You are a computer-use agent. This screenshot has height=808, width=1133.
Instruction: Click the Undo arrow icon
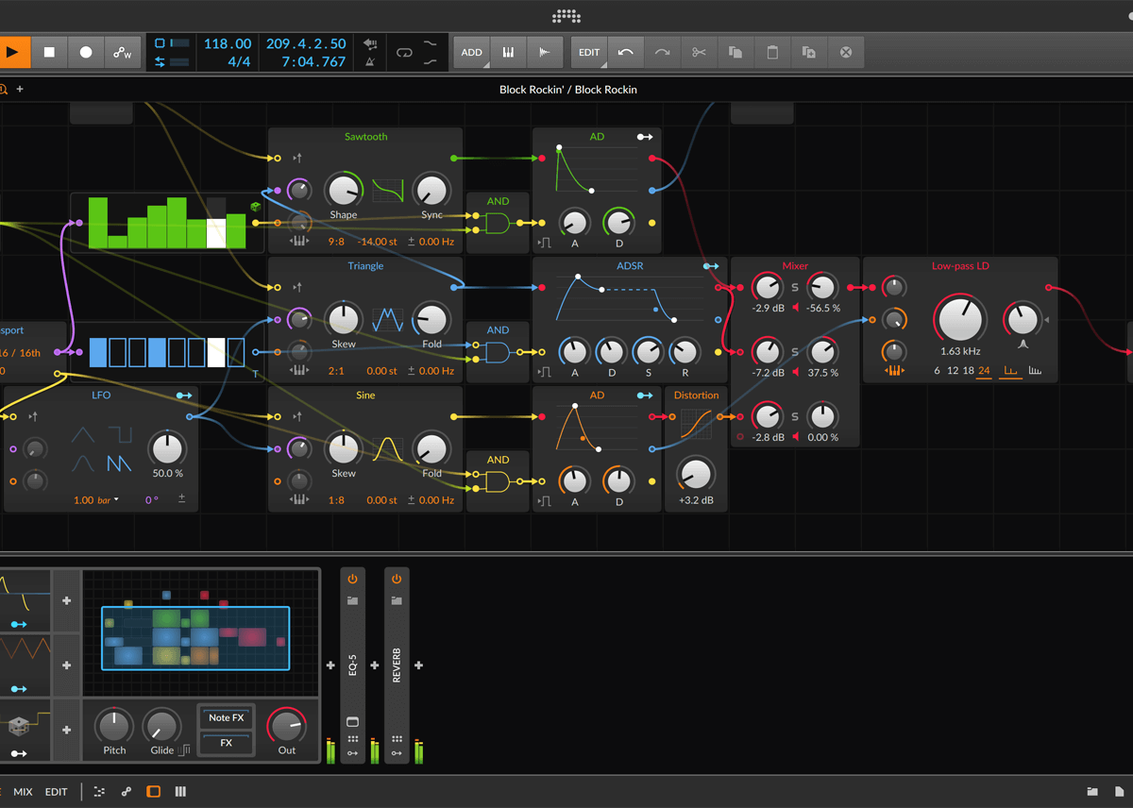click(x=626, y=53)
